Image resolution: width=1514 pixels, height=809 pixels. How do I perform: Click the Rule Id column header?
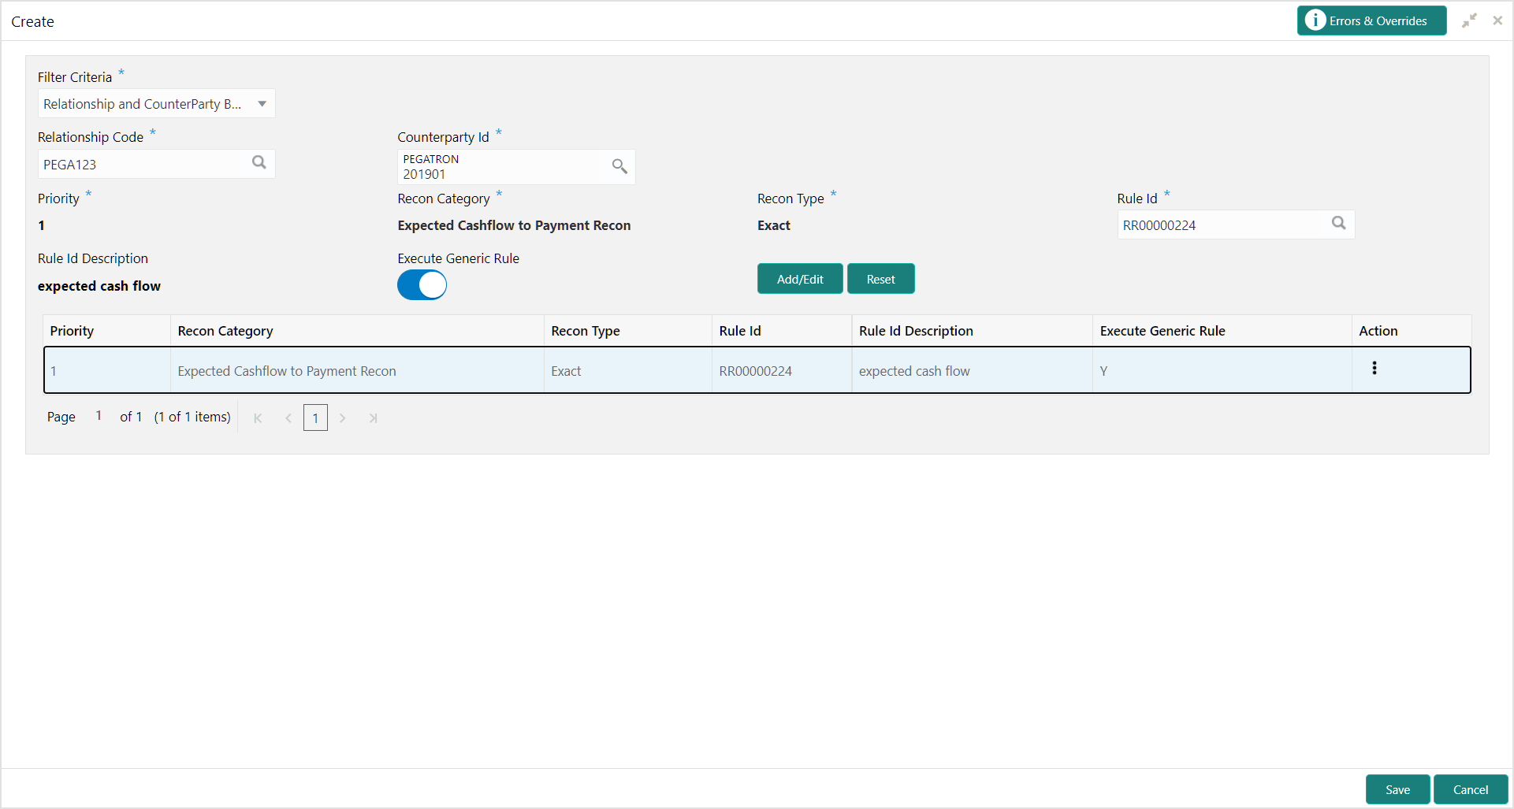pos(782,331)
